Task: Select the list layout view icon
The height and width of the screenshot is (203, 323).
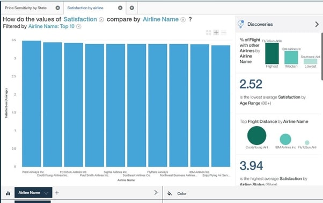Action: (x=224, y=32)
